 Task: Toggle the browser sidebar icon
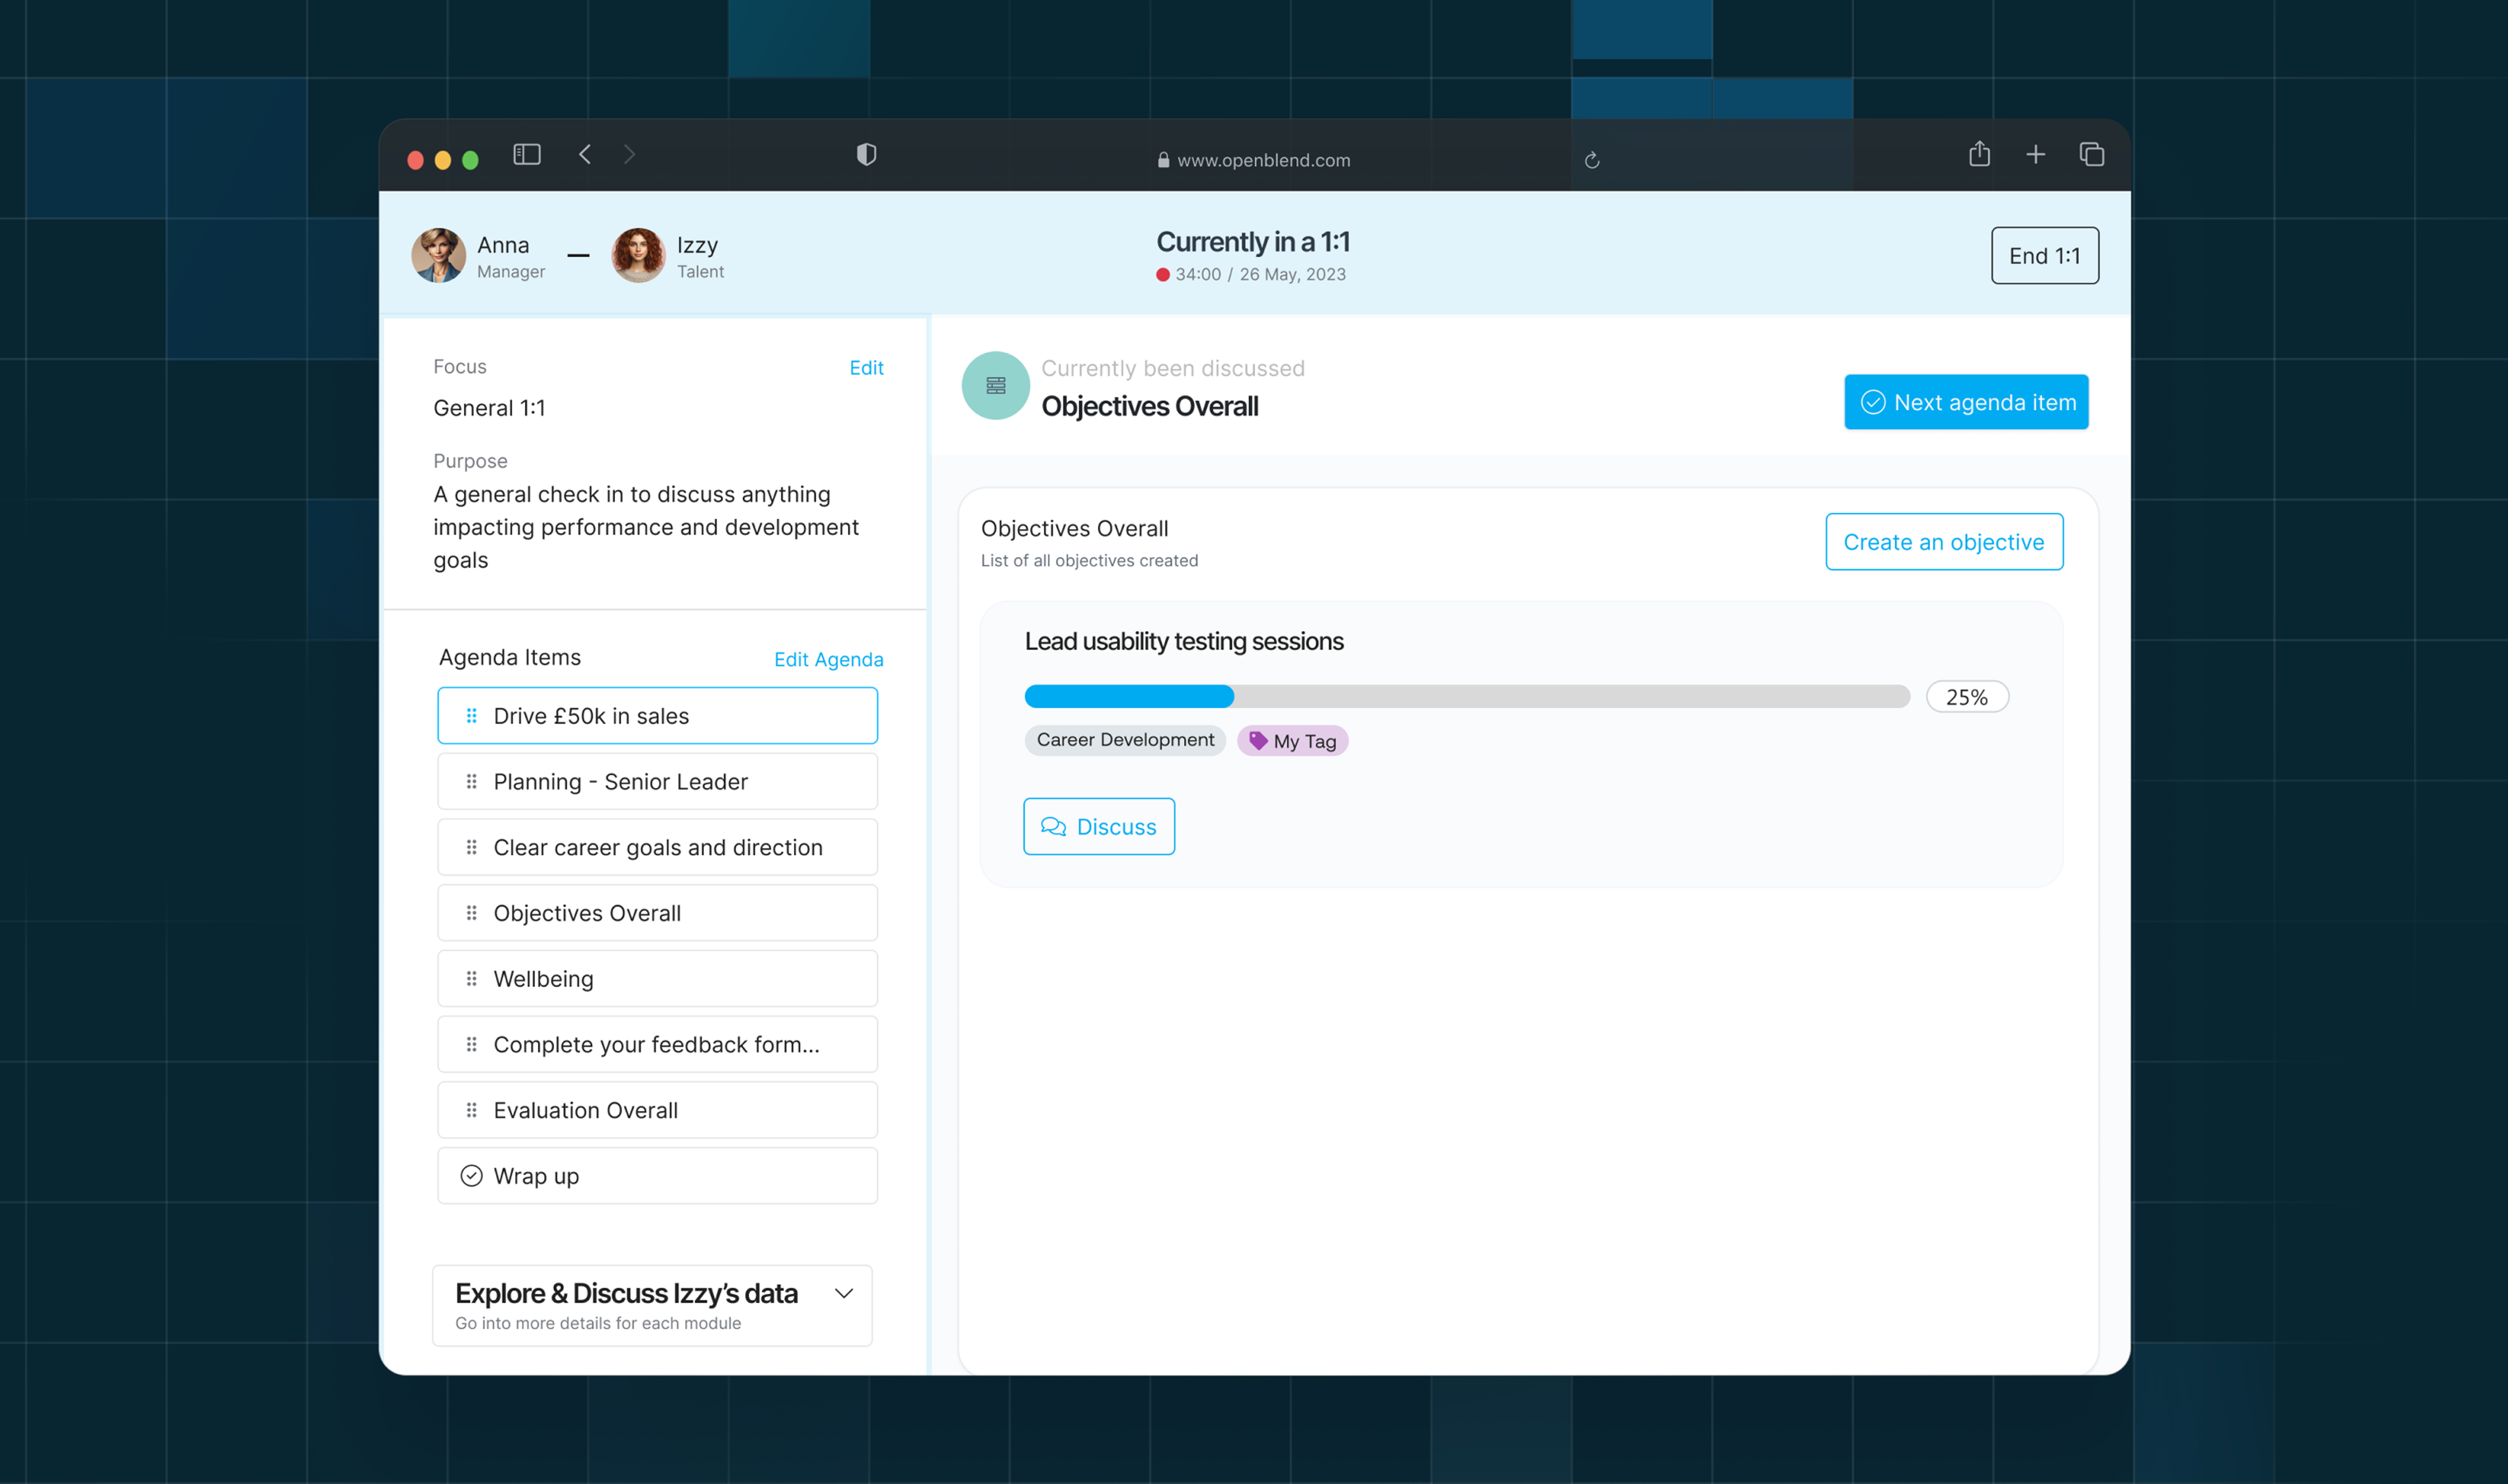tap(527, 154)
